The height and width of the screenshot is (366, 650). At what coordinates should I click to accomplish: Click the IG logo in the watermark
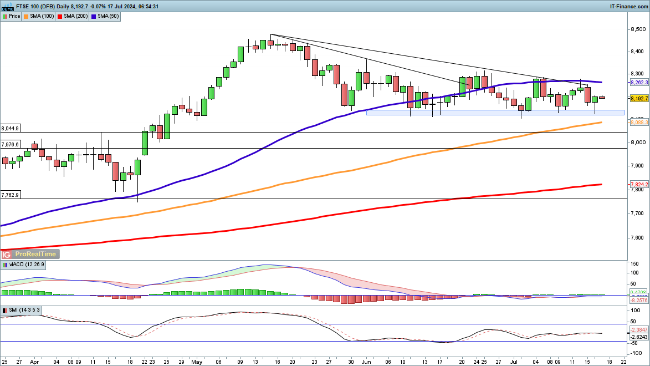point(7,254)
